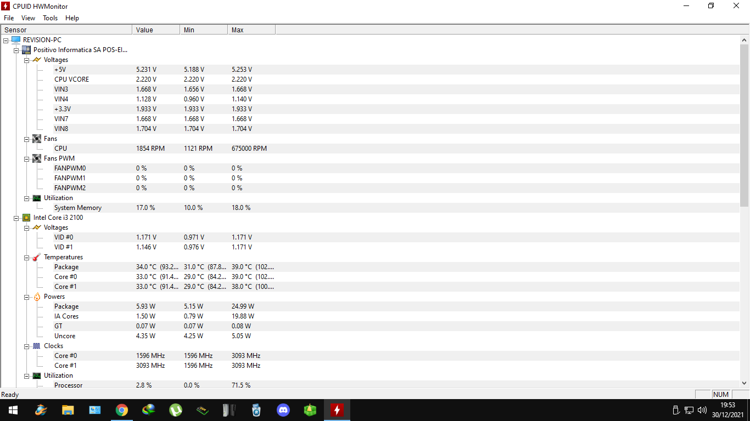This screenshot has width=750, height=421.
Task: Click the Min column header
Action: point(204,30)
